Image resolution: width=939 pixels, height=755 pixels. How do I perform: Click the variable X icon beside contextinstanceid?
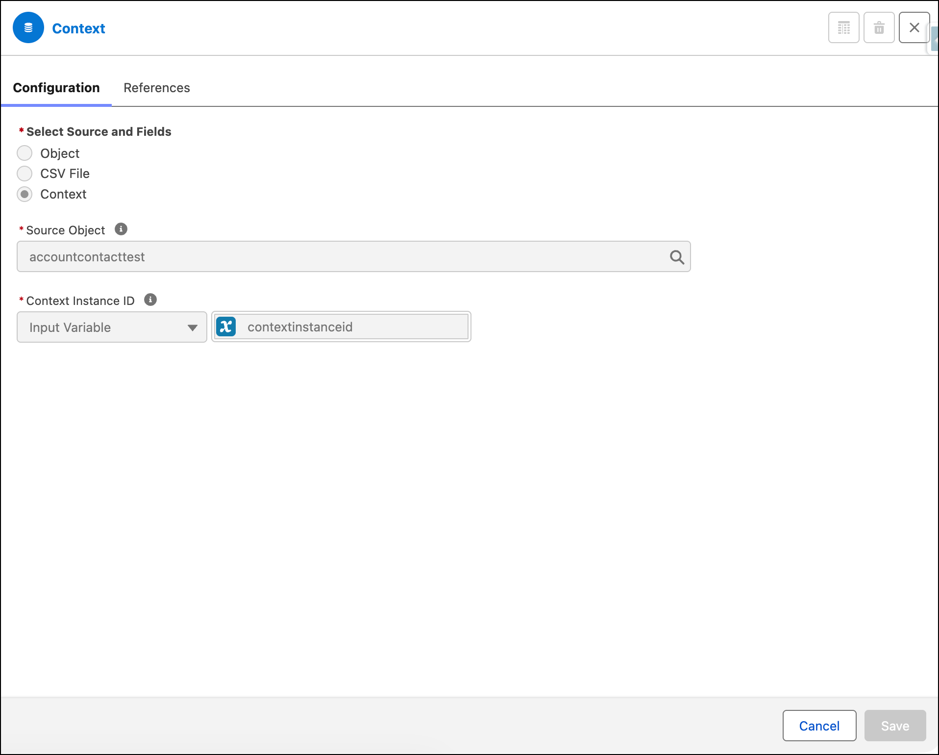click(x=226, y=327)
